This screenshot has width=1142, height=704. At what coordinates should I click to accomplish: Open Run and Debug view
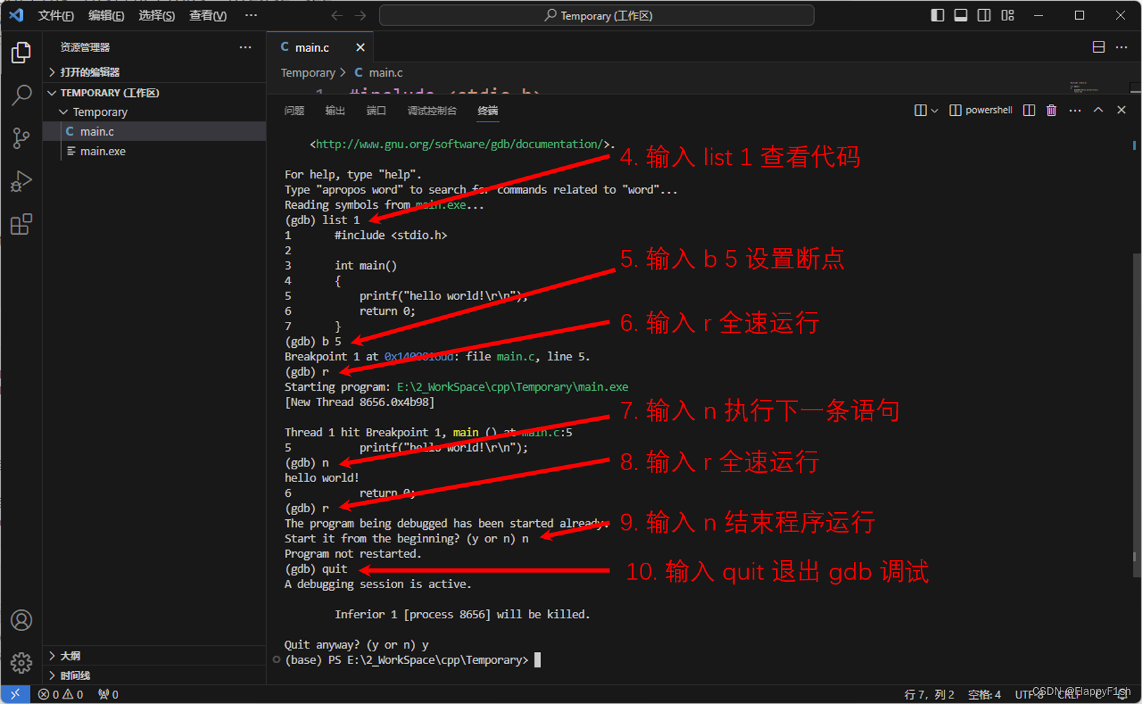pyautogui.click(x=21, y=181)
